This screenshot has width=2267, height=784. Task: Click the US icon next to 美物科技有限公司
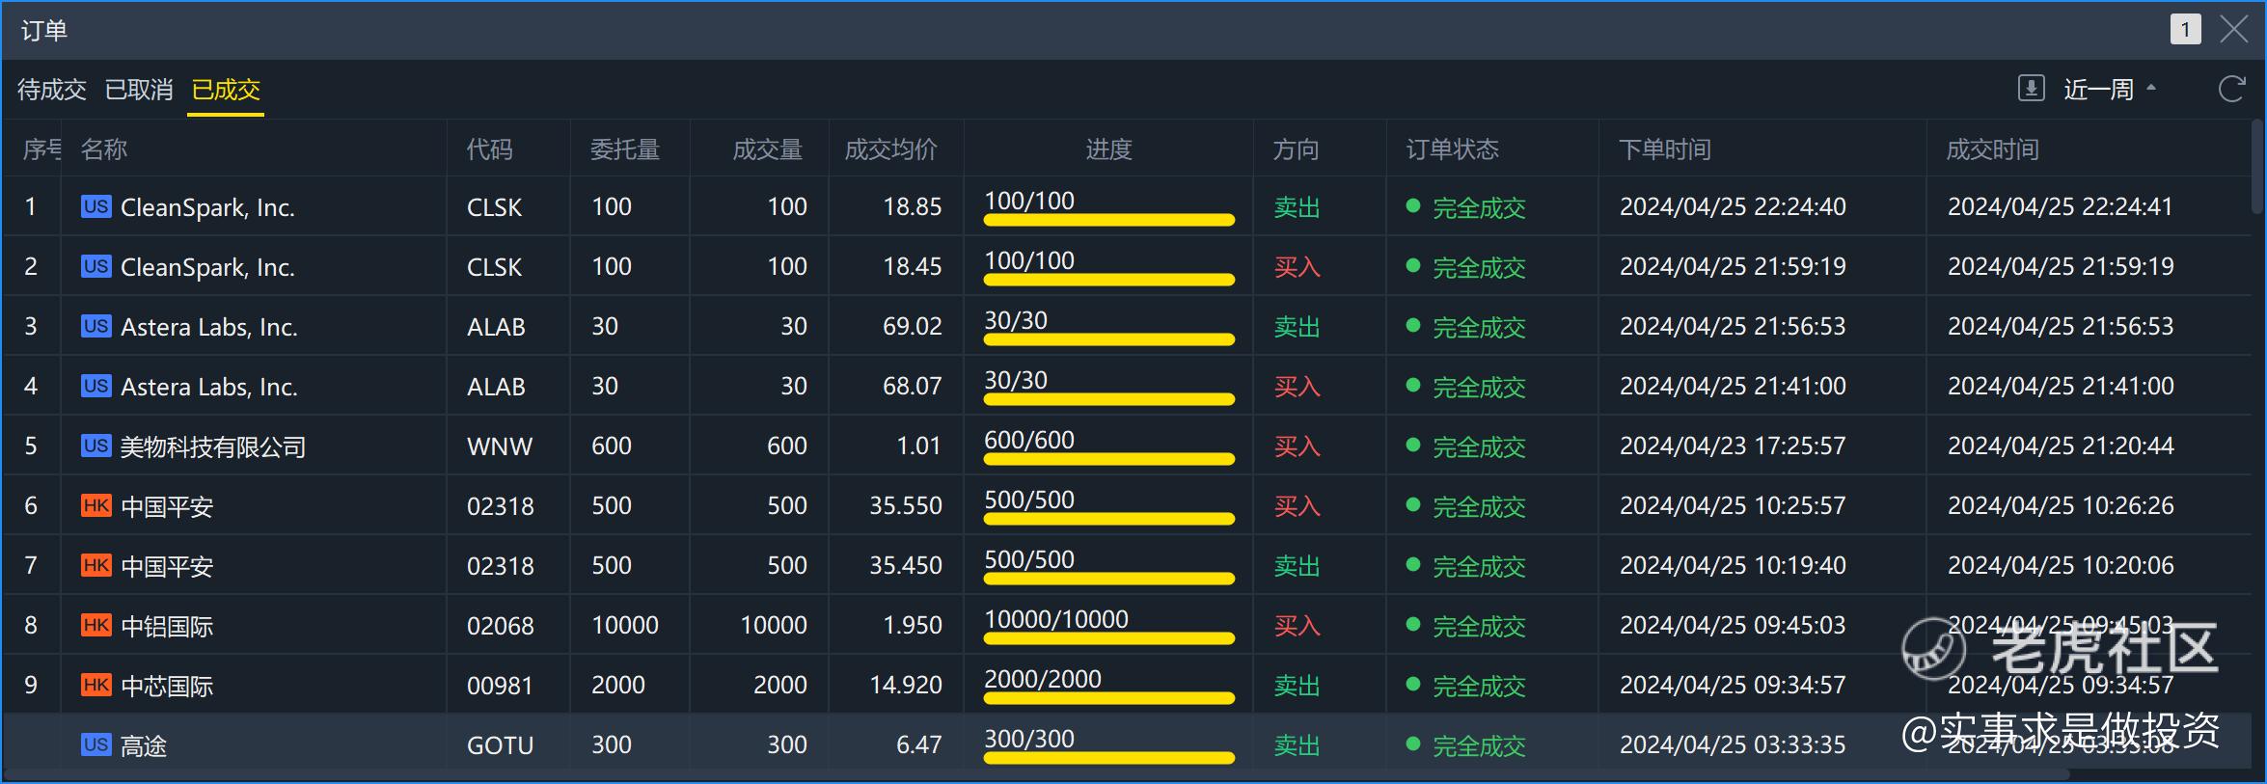click(x=96, y=446)
